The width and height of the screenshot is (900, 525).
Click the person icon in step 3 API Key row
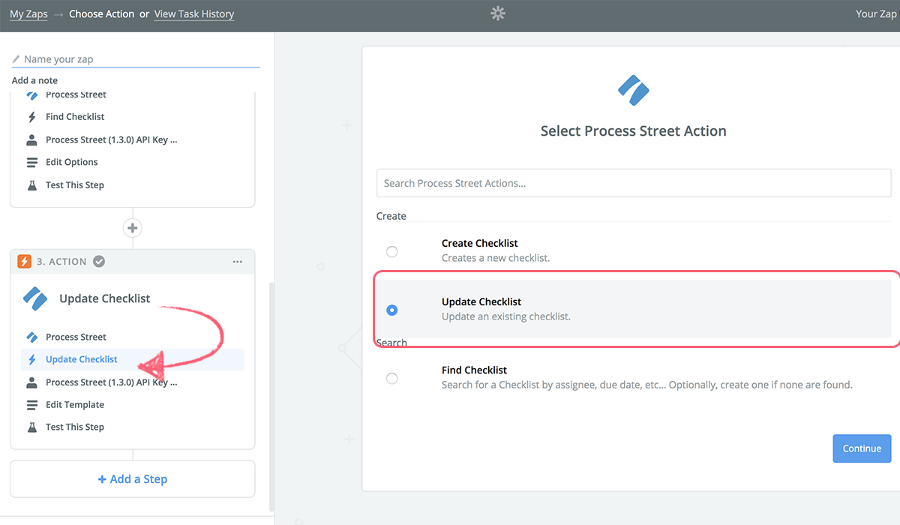point(31,382)
